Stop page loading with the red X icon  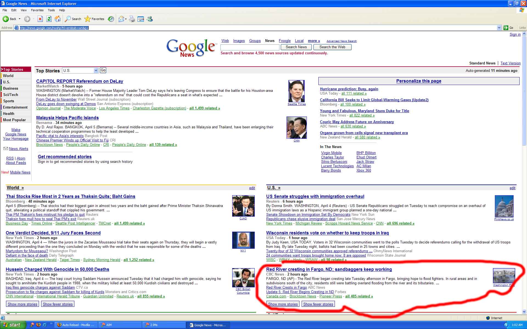click(40, 19)
